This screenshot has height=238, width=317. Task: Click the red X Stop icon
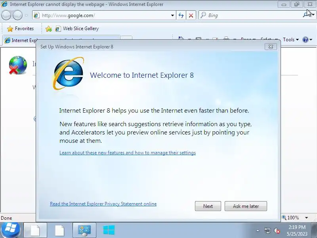(x=191, y=15)
